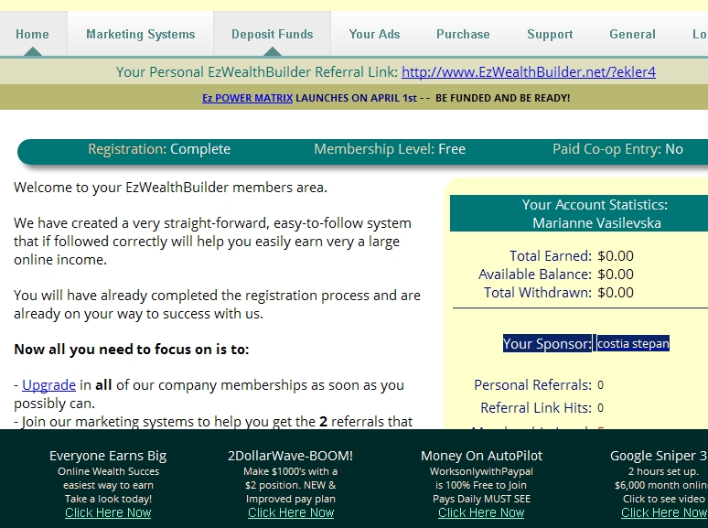708x528 pixels.
Task: Select the Everyone Earns Big ad title
Action: [108, 456]
